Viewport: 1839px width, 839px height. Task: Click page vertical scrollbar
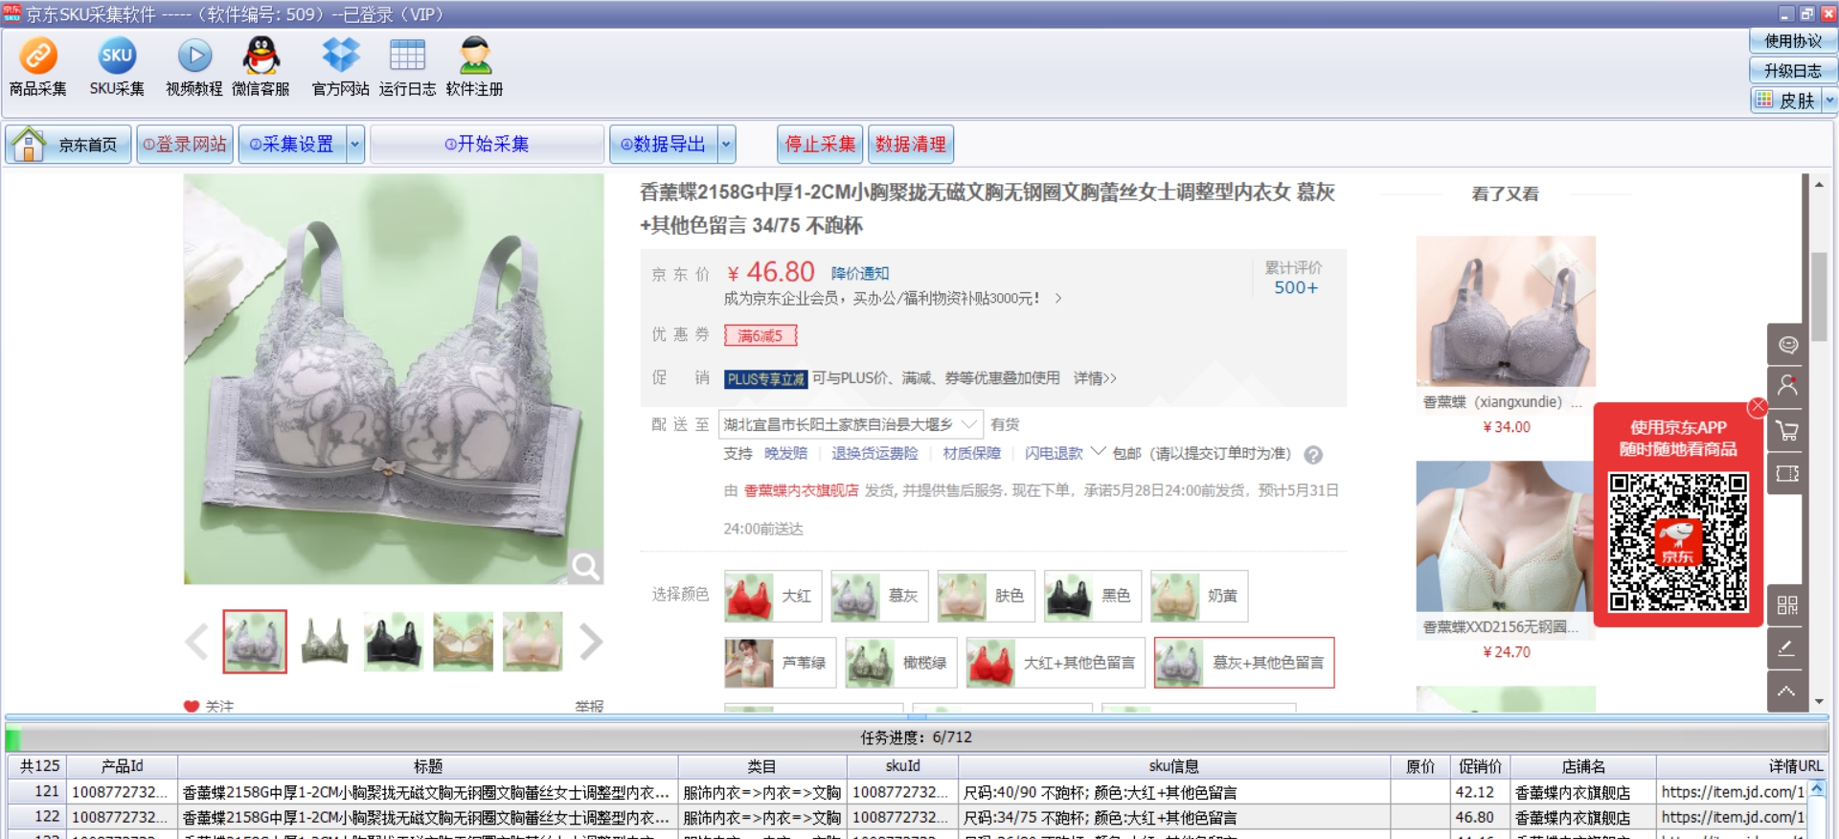tap(1819, 296)
